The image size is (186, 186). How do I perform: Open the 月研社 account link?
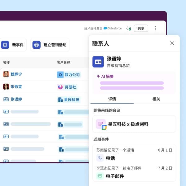[70, 87]
